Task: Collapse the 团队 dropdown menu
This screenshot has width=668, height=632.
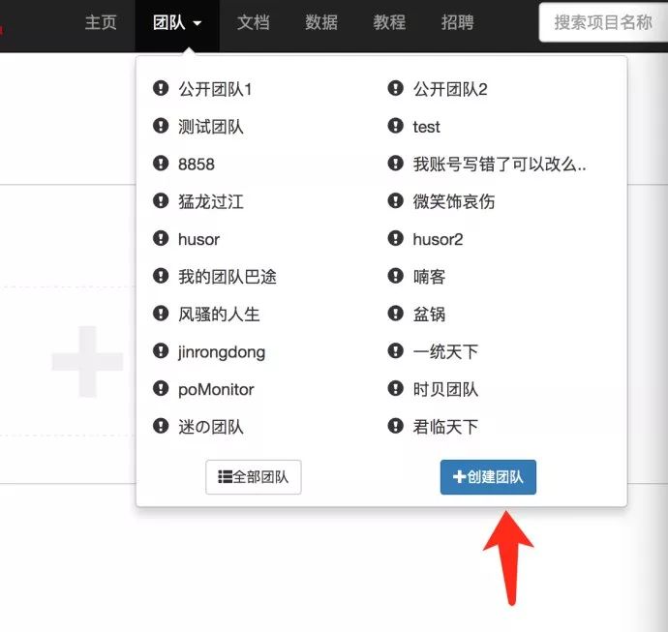Action: 177,23
